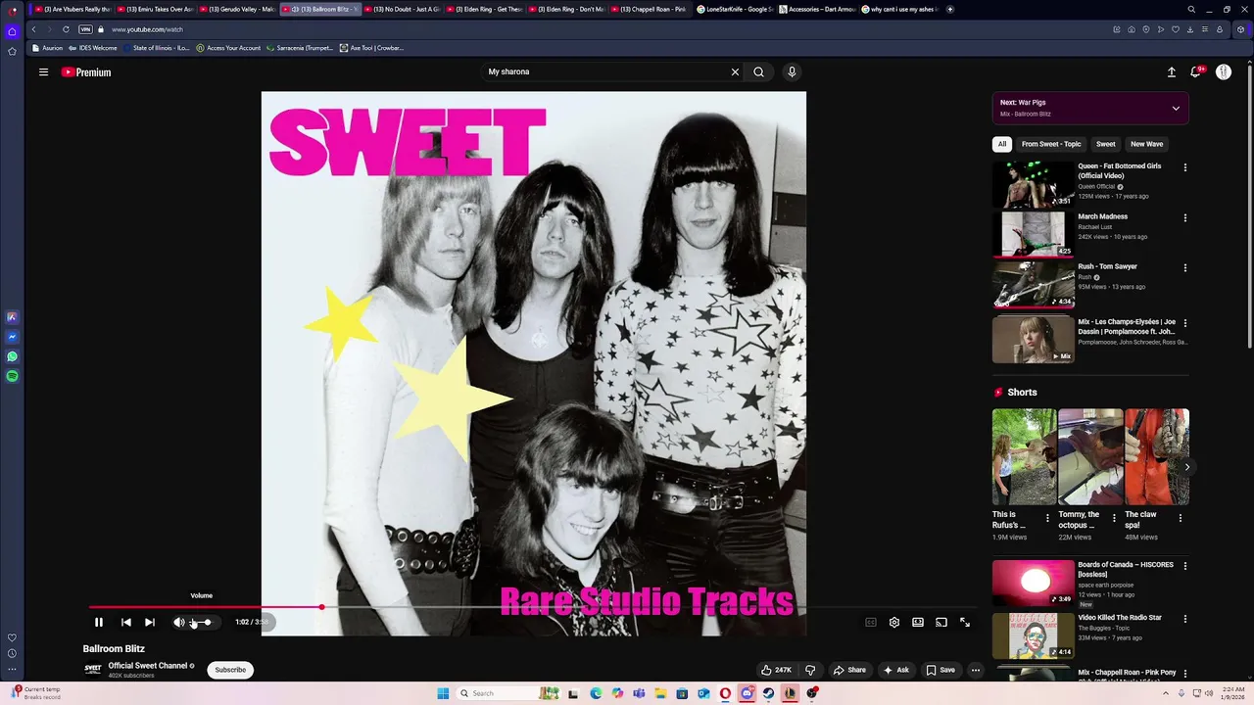Open Windows Start menu

point(443,693)
